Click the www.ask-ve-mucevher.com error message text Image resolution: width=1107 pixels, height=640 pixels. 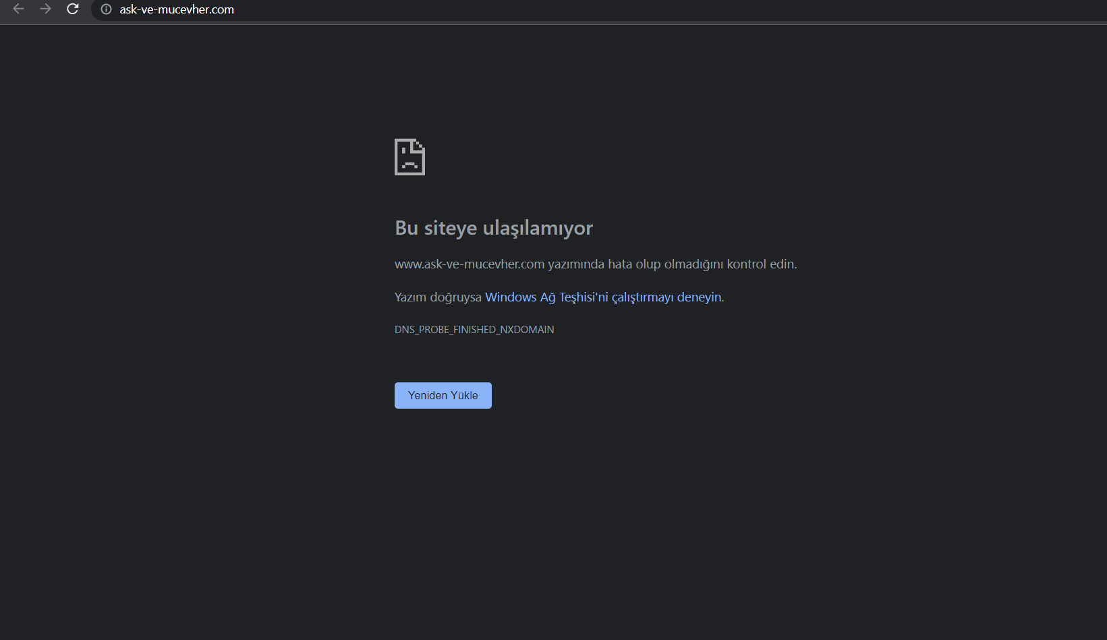pyautogui.click(x=596, y=264)
